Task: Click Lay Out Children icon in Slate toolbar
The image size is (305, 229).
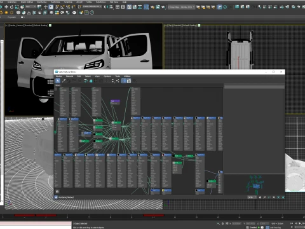Action: pyautogui.click(x=118, y=81)
